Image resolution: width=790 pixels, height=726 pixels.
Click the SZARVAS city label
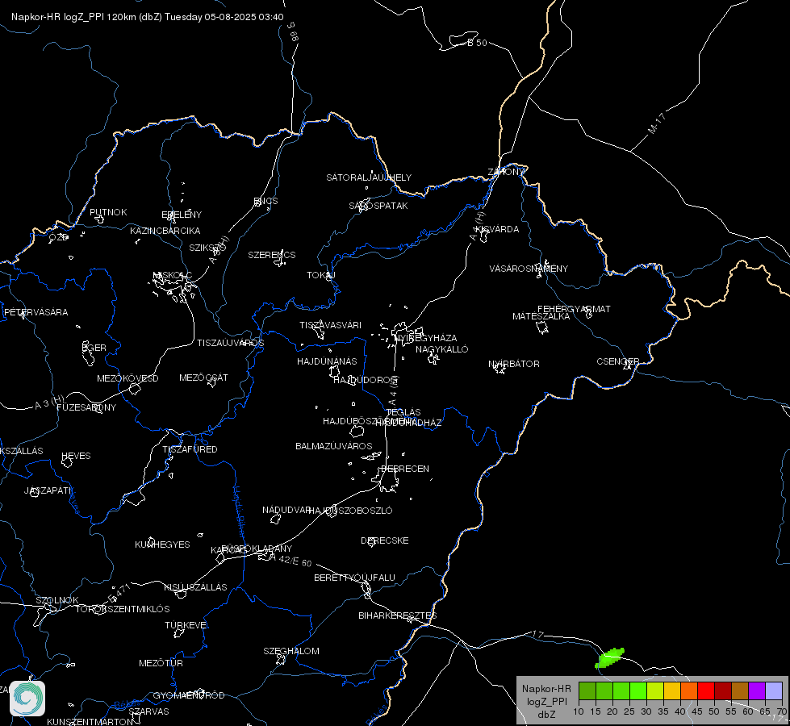point(149,712)
